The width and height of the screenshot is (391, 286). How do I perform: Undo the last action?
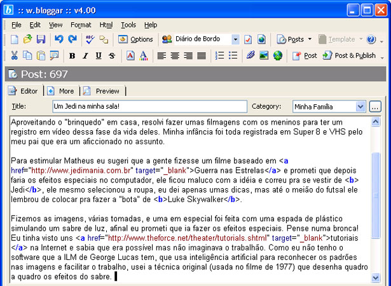tap(59, 39)
